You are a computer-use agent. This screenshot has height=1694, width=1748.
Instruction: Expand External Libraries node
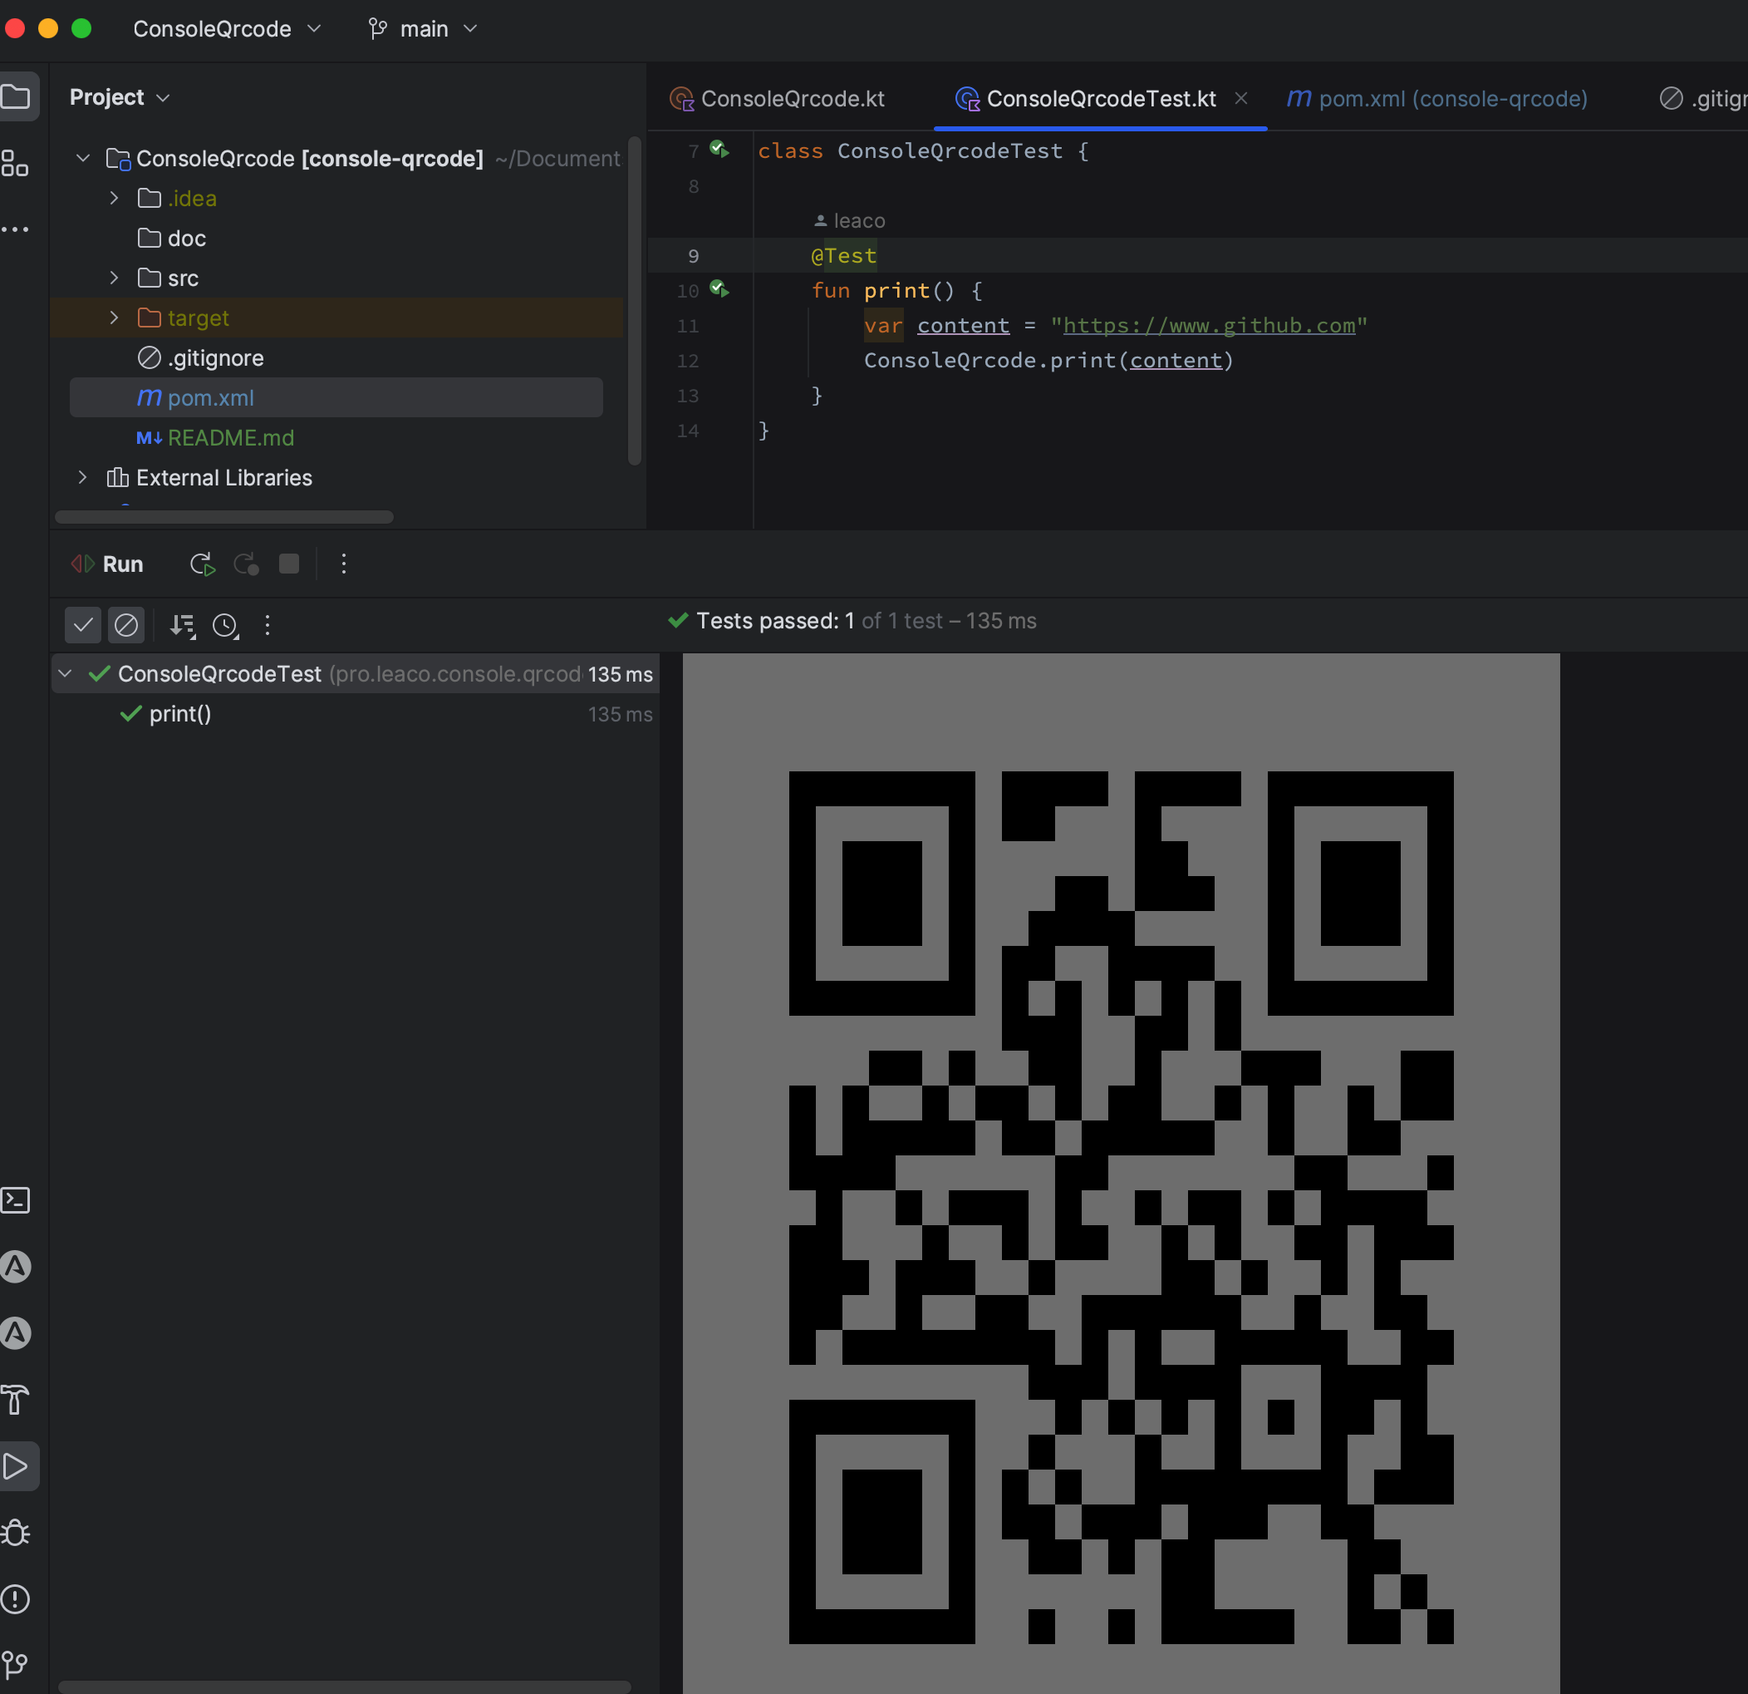click(x=83, y=477)
